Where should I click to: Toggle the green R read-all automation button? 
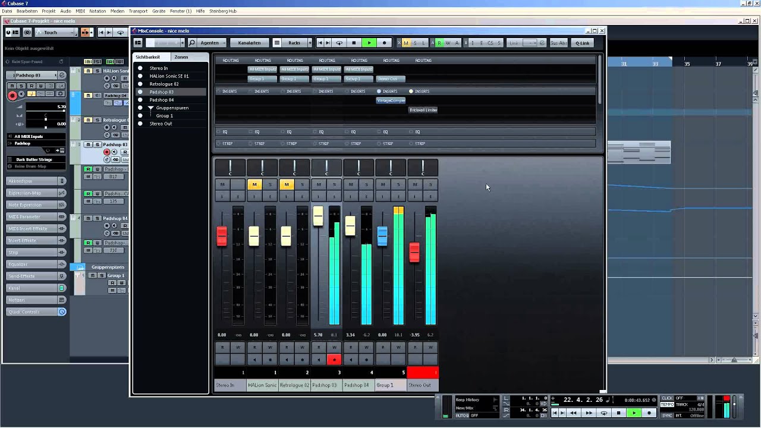[x=439, y=43]
